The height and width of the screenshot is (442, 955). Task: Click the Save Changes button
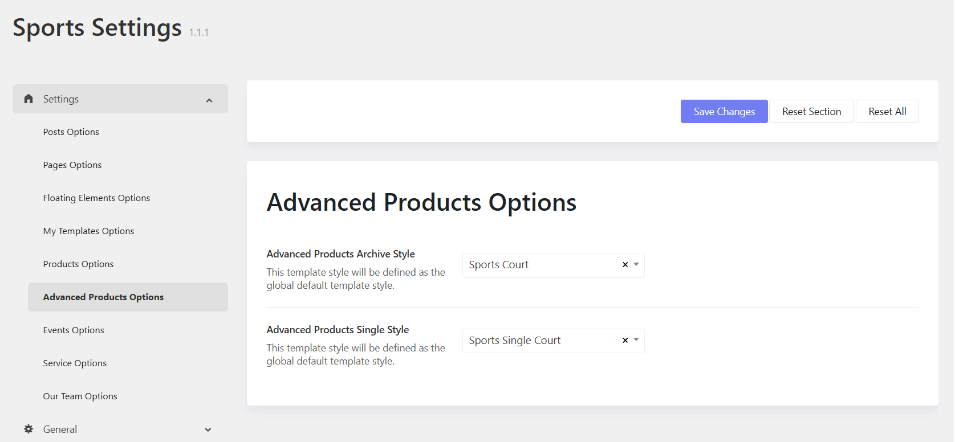coord(724,112)
